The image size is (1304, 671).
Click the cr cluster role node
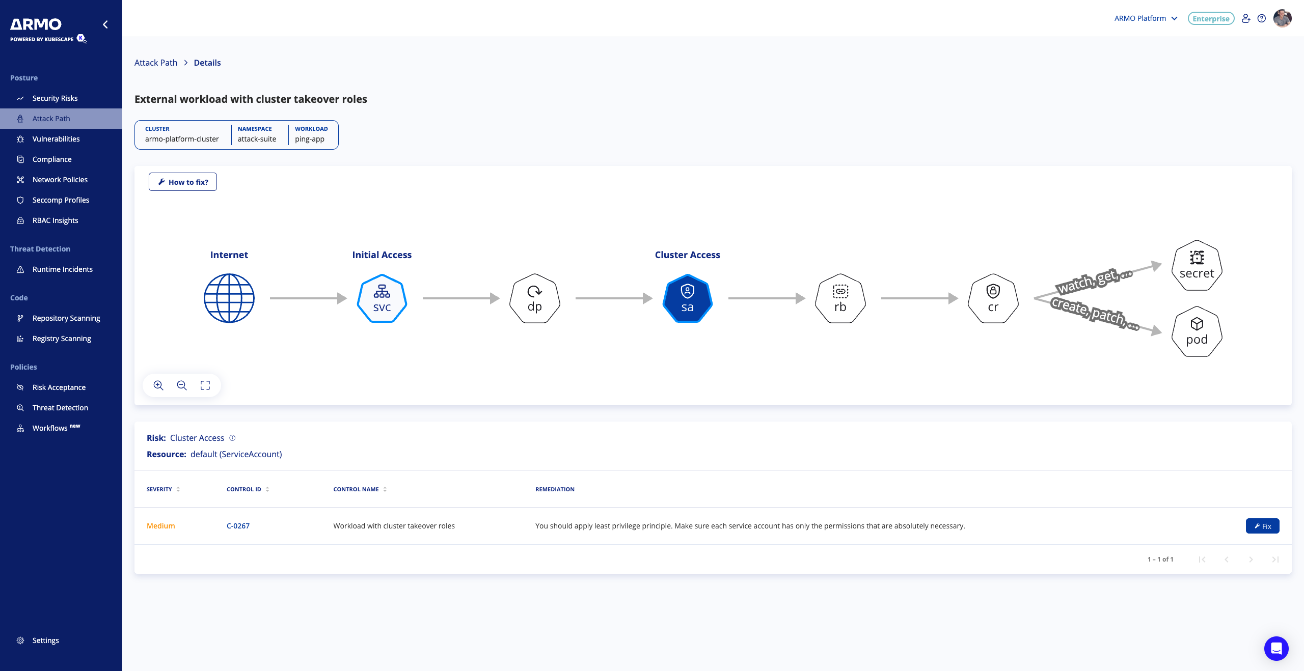point(993,298)
